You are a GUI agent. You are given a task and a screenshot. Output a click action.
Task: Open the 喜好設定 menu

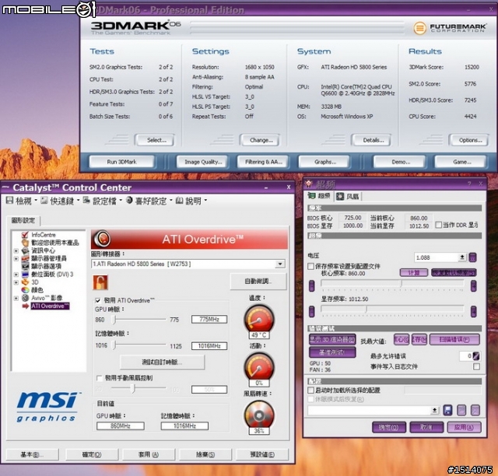149,201
